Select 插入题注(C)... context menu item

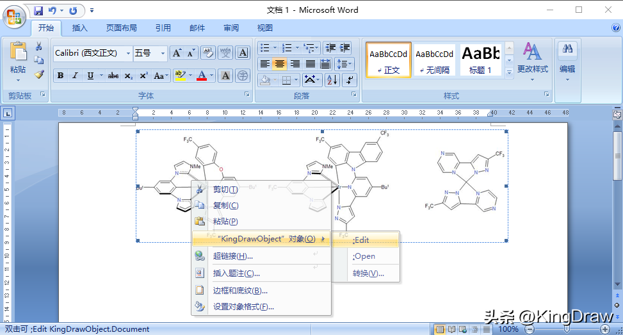coord(261,274)
